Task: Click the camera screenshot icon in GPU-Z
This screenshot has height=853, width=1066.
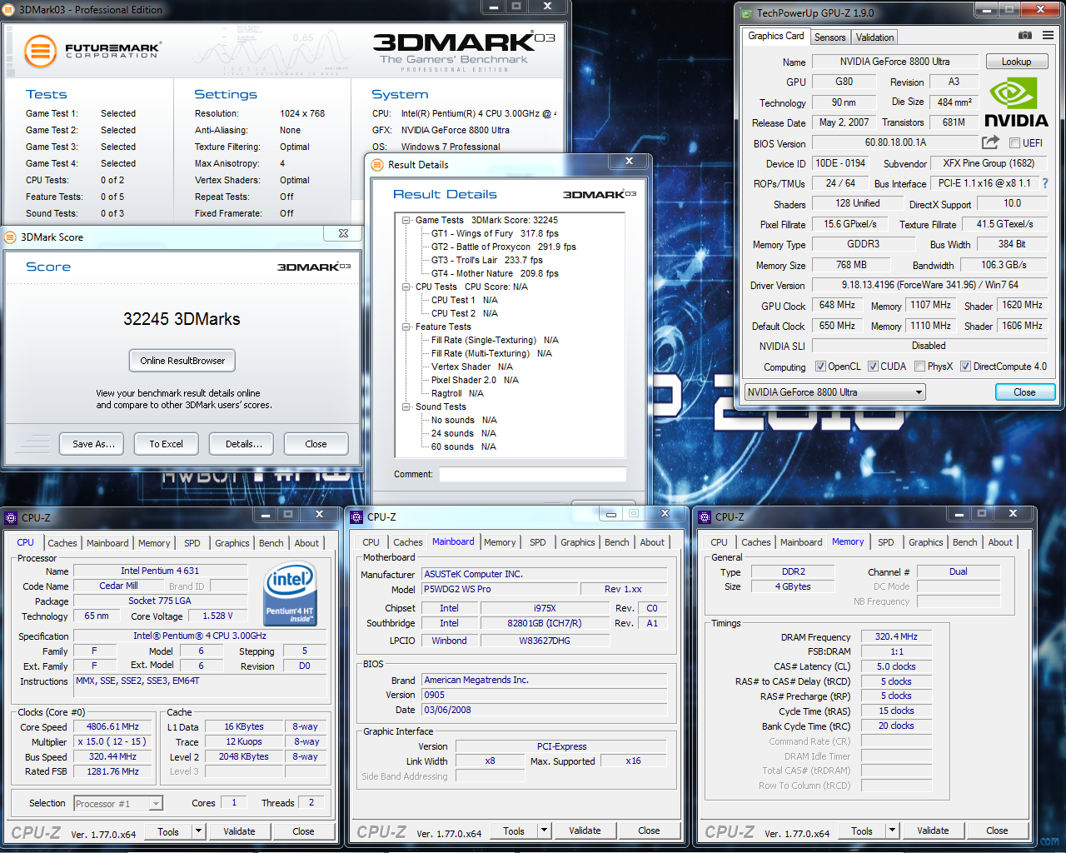Action: point(1025,36)
